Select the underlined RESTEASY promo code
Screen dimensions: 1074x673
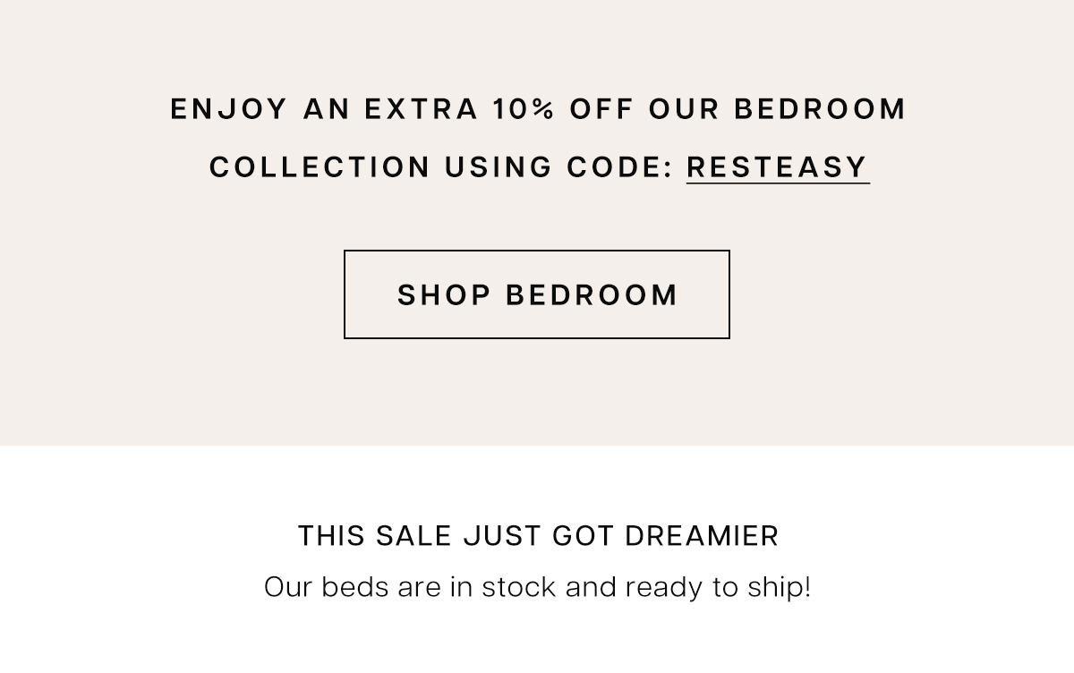(x=778, y=167)
